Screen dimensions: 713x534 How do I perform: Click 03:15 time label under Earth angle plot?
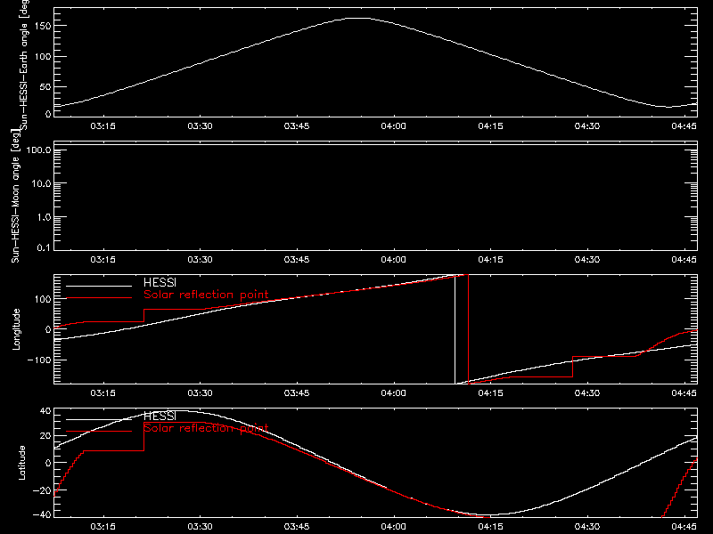tap(102, 126)
